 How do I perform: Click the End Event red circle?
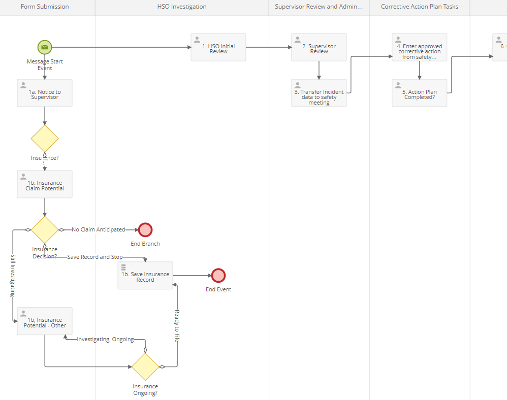[x=218, y=276]
